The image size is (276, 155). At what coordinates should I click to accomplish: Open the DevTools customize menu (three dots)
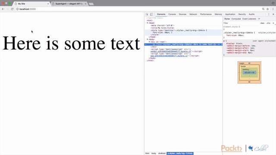click(x=269, y=14)
